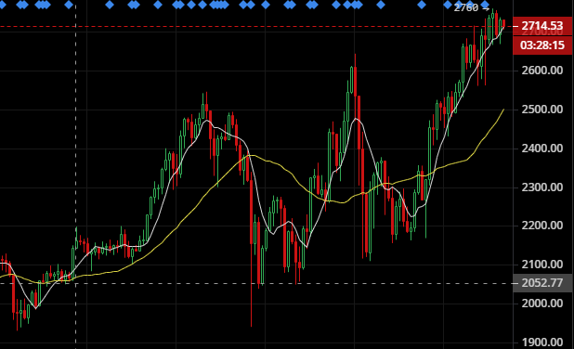This screenshot has width=574, height=349.
Task: Click the 2760 arrow high-price label
Action: (x=472, y=7)
